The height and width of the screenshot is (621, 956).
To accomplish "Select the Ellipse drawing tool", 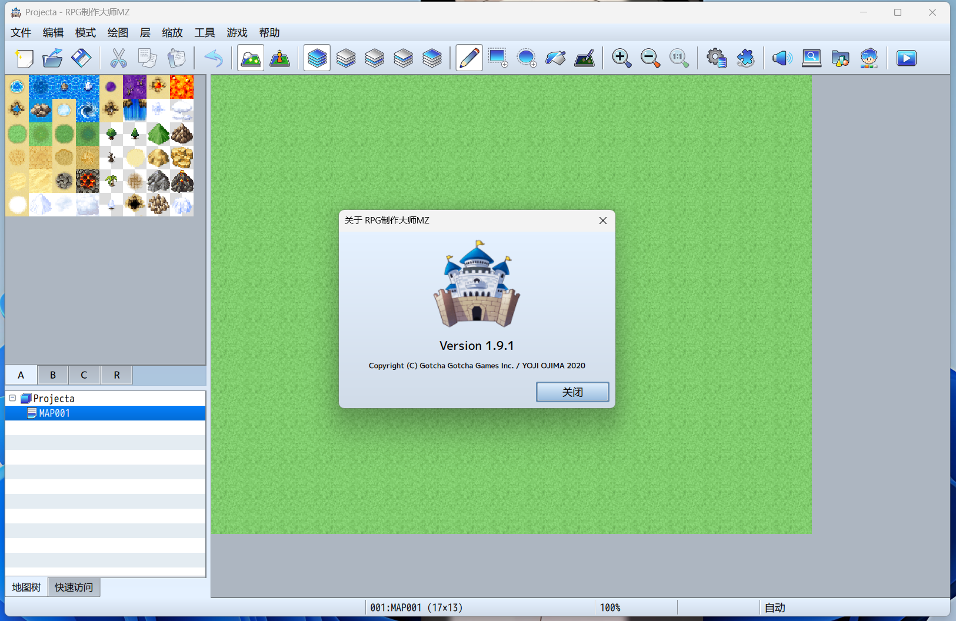I will pyautogui.click(x=527, y=58).
